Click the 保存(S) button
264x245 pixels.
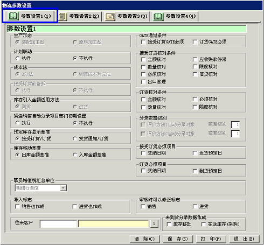coord(177,239)
